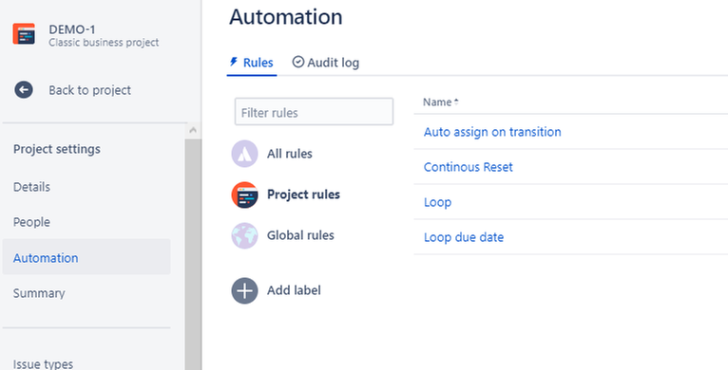Open the Loop due date rule
The height and width of the screenshot is (370, 728).
click(464, 237)
